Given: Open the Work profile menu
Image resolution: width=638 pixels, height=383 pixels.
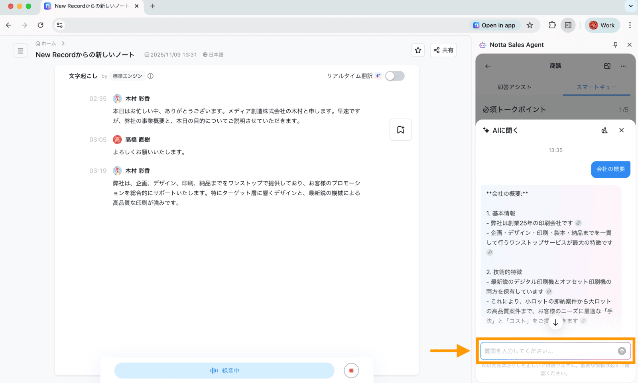Looking at the screenshot, I should 602,25.
